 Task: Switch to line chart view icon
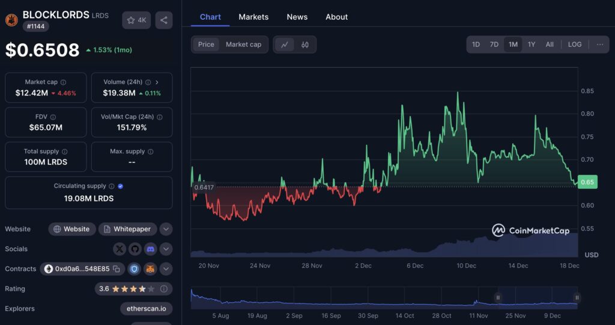pos(285,44)
